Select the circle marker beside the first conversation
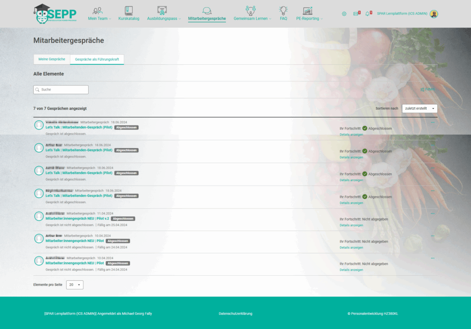The image size is (471, 329). (39, 125)
